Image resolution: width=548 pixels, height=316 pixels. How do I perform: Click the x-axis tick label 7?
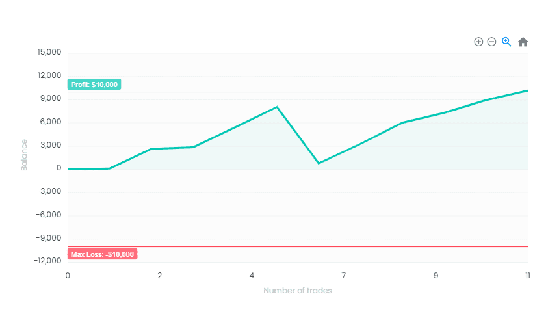click(x=344, y=276)
